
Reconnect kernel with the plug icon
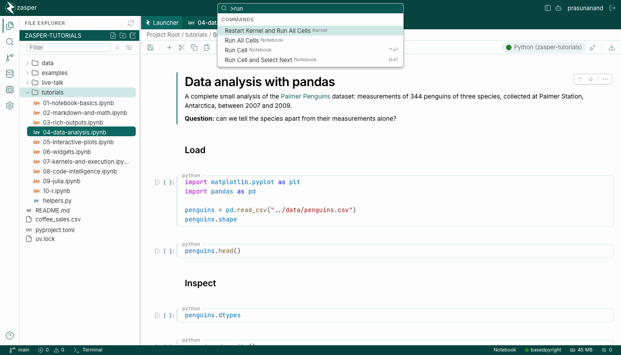pyautogui.click(x=592, y=47)
